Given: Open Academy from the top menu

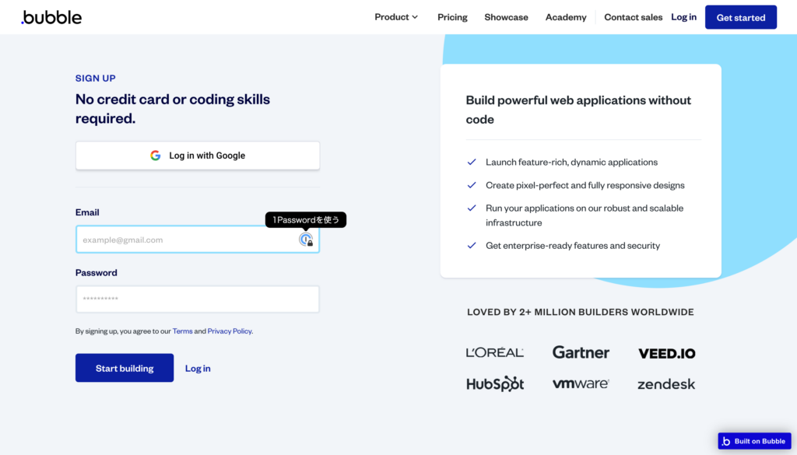Looking at the screenshot, I should coord(566,17).
